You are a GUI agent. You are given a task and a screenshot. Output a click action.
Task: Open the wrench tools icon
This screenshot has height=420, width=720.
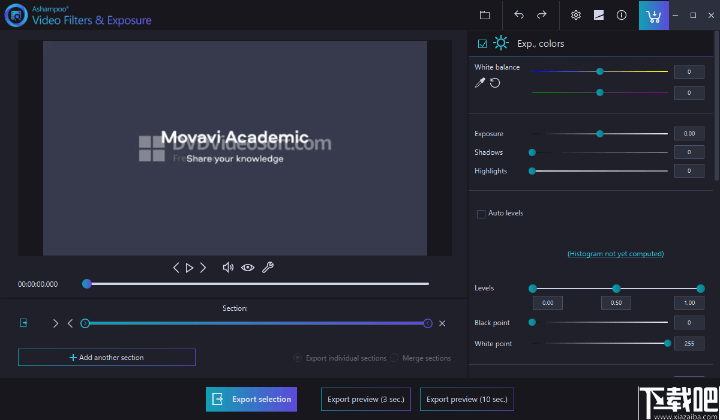268,268
